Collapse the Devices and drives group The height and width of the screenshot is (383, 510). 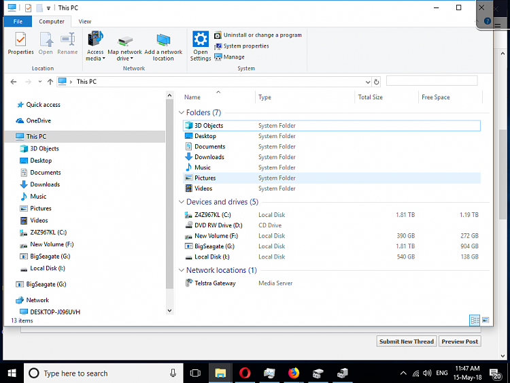point(182,202)
